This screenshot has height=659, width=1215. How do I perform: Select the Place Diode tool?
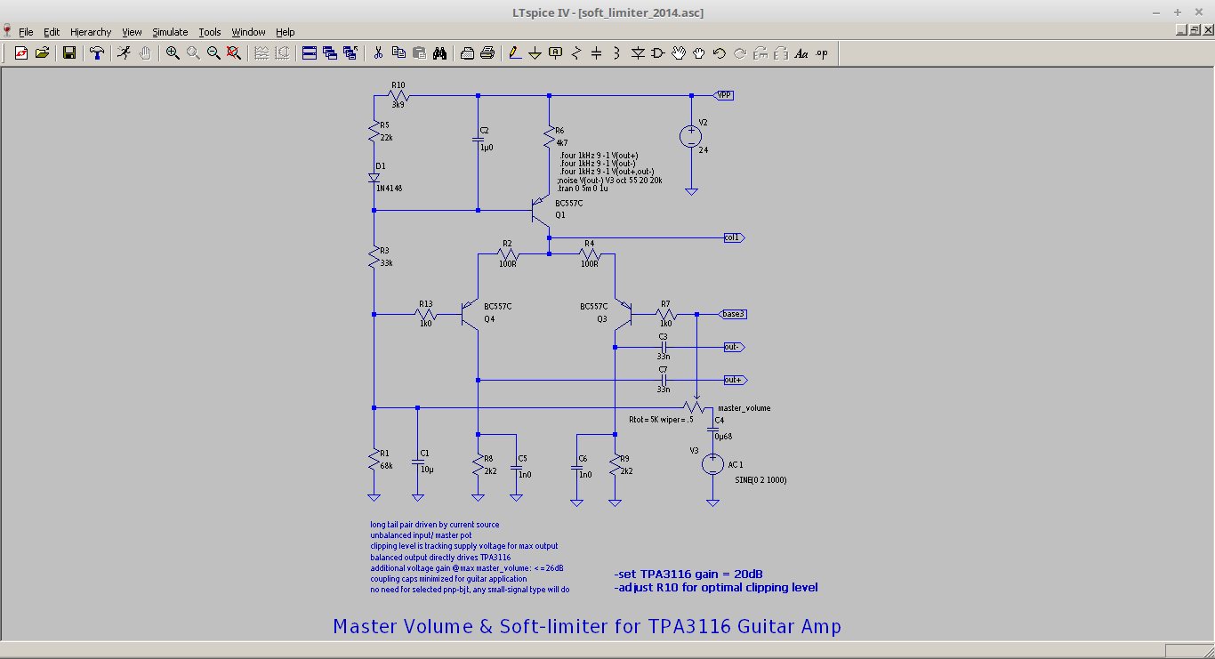point(638,53)
